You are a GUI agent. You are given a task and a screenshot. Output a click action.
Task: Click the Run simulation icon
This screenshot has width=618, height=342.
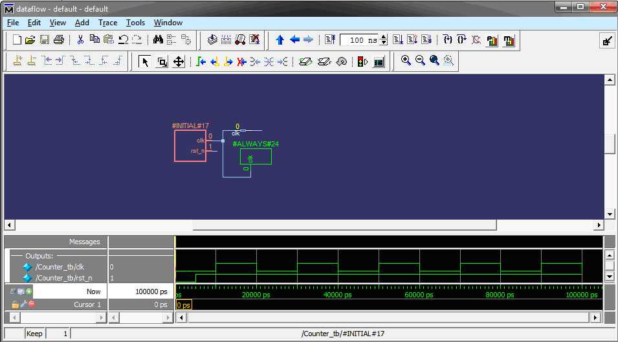click(x=398, y=40)
